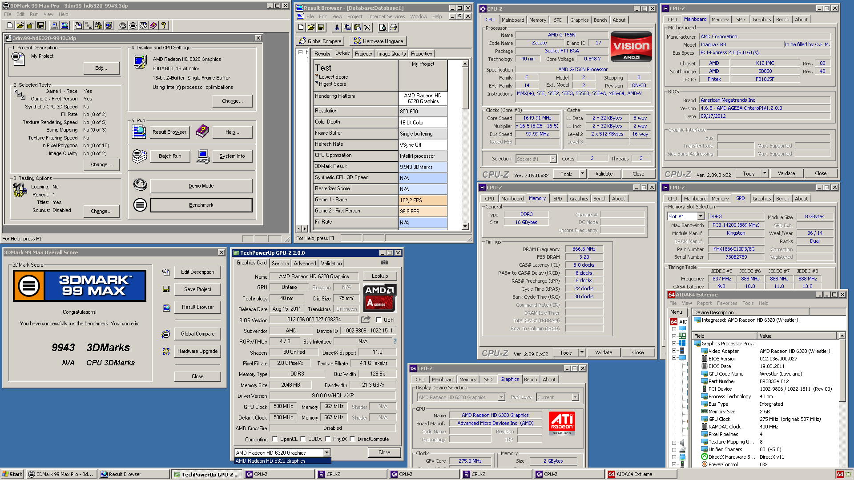Click Save Project floppy icon in Overall Score dialog
The height and width of the screenshot is (480, 854).
coord(166,289)
